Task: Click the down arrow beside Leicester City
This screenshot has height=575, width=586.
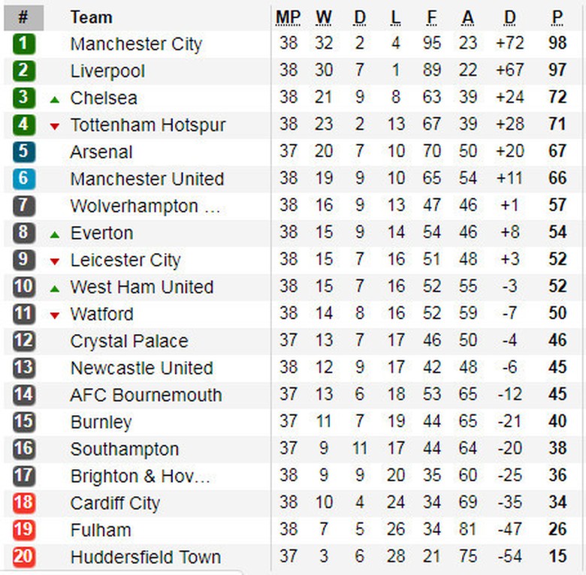Action: (x=54, y=261)
